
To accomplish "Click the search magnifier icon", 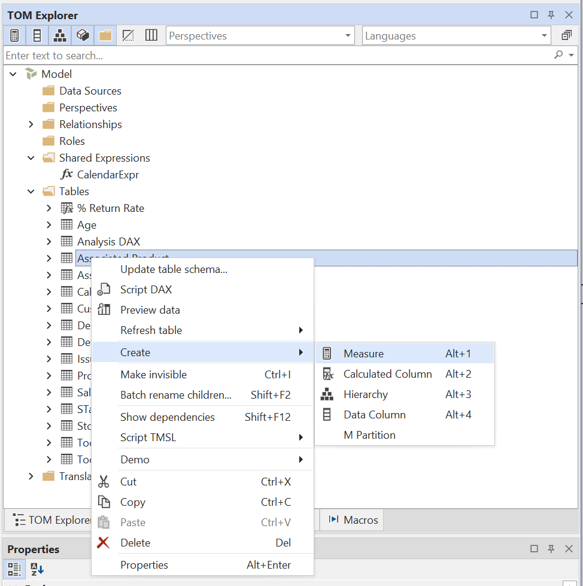I will coord(558,55).
